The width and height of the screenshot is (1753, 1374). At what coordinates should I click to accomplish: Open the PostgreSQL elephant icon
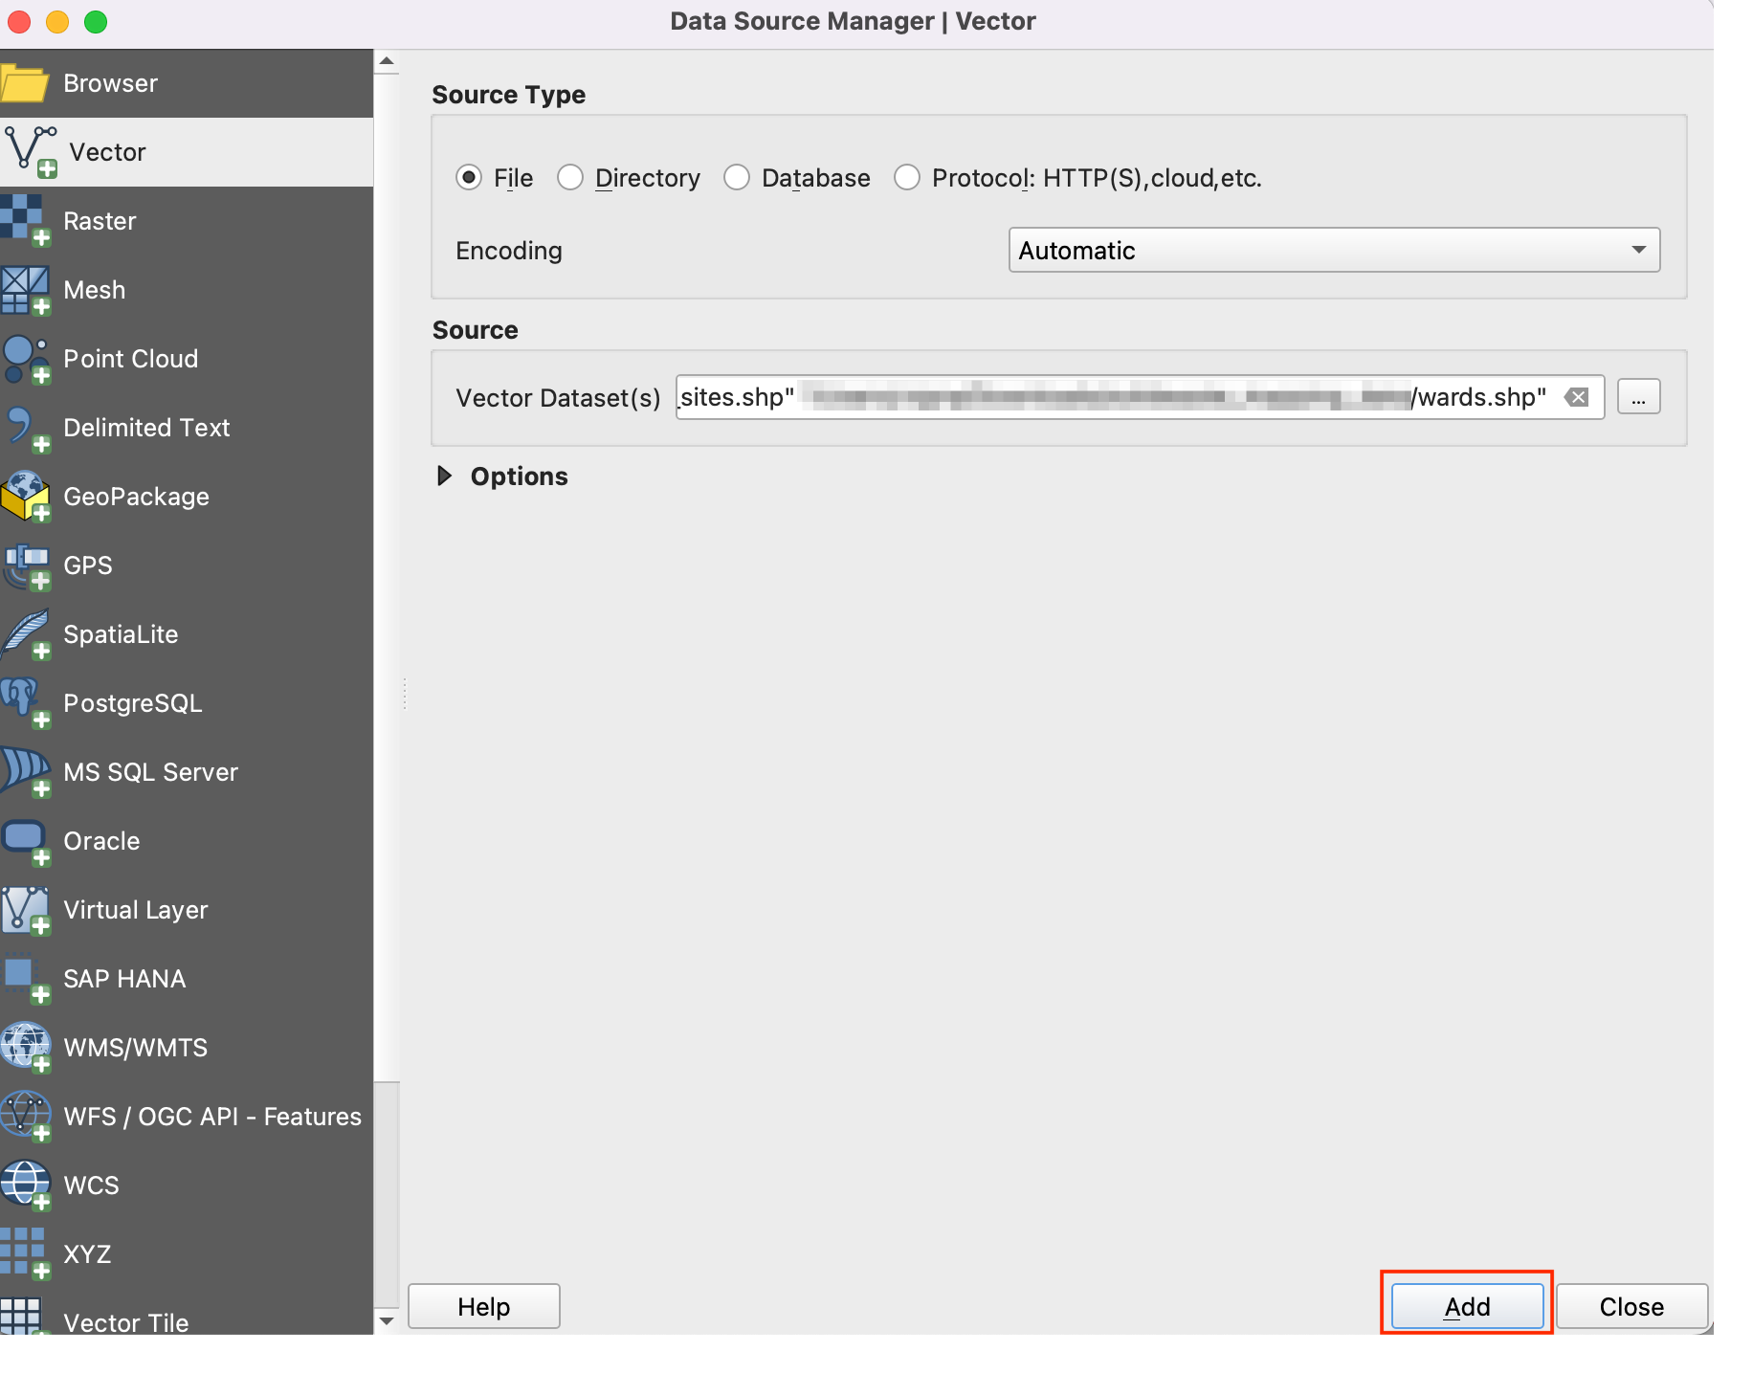click(x=25, y=703)
